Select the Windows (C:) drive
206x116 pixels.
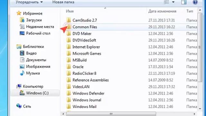(37, 93)
